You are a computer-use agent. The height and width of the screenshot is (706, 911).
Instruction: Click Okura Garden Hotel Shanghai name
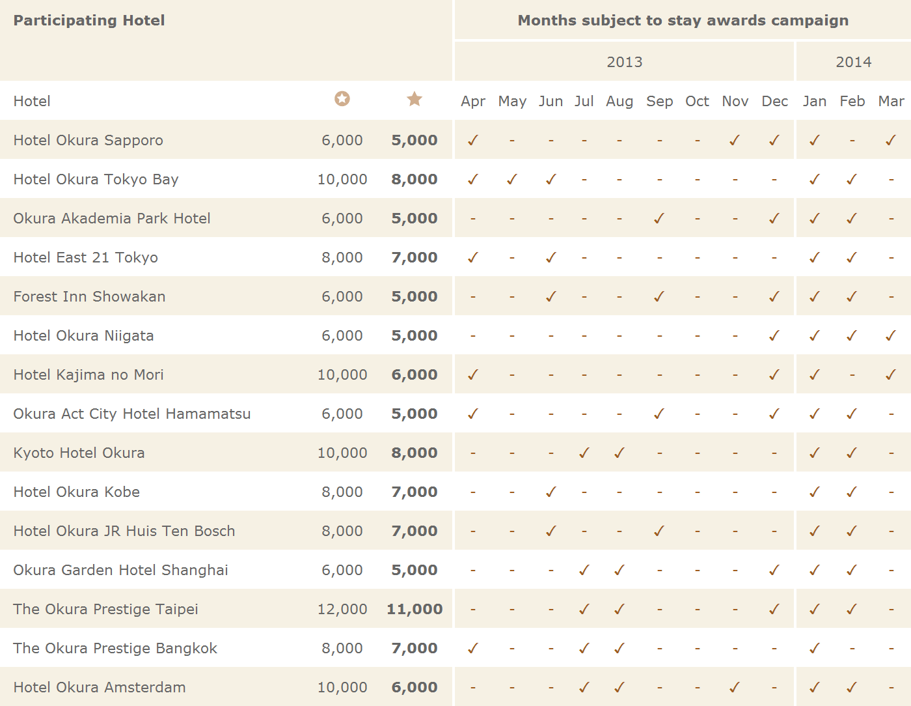coord(120,570)
